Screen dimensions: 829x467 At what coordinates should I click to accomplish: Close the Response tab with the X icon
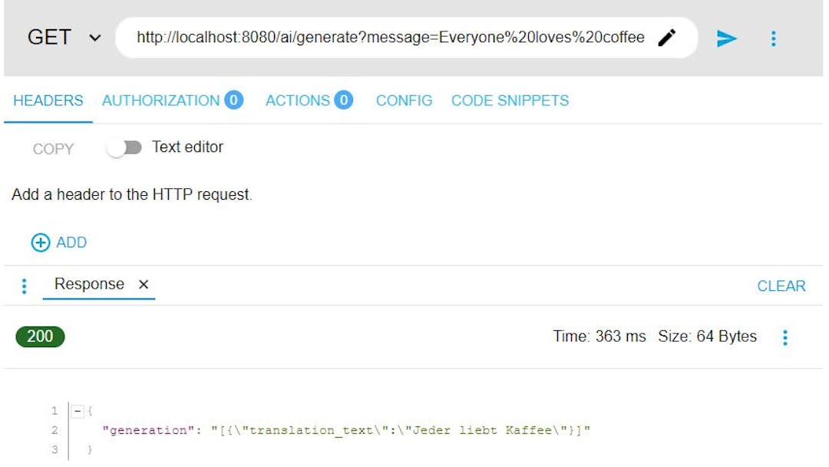[143, 284]
